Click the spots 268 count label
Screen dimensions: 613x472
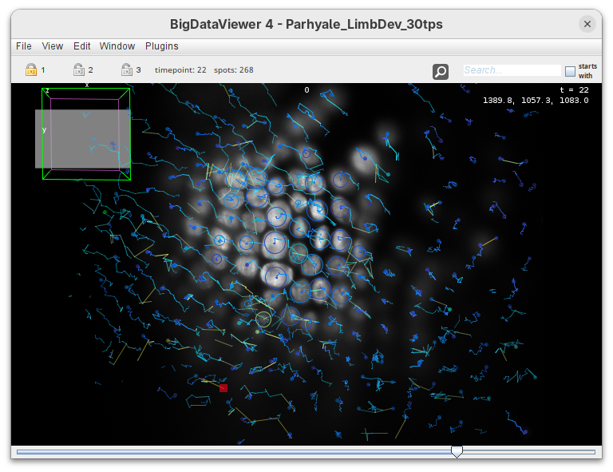point(234,70)
